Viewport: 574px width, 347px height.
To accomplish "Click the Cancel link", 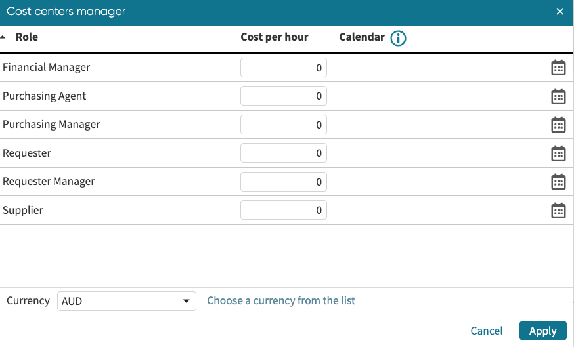I will (487, 331).
